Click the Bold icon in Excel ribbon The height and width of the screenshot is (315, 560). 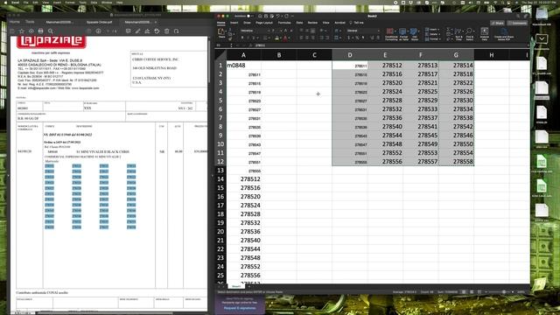tap(242, 38)
